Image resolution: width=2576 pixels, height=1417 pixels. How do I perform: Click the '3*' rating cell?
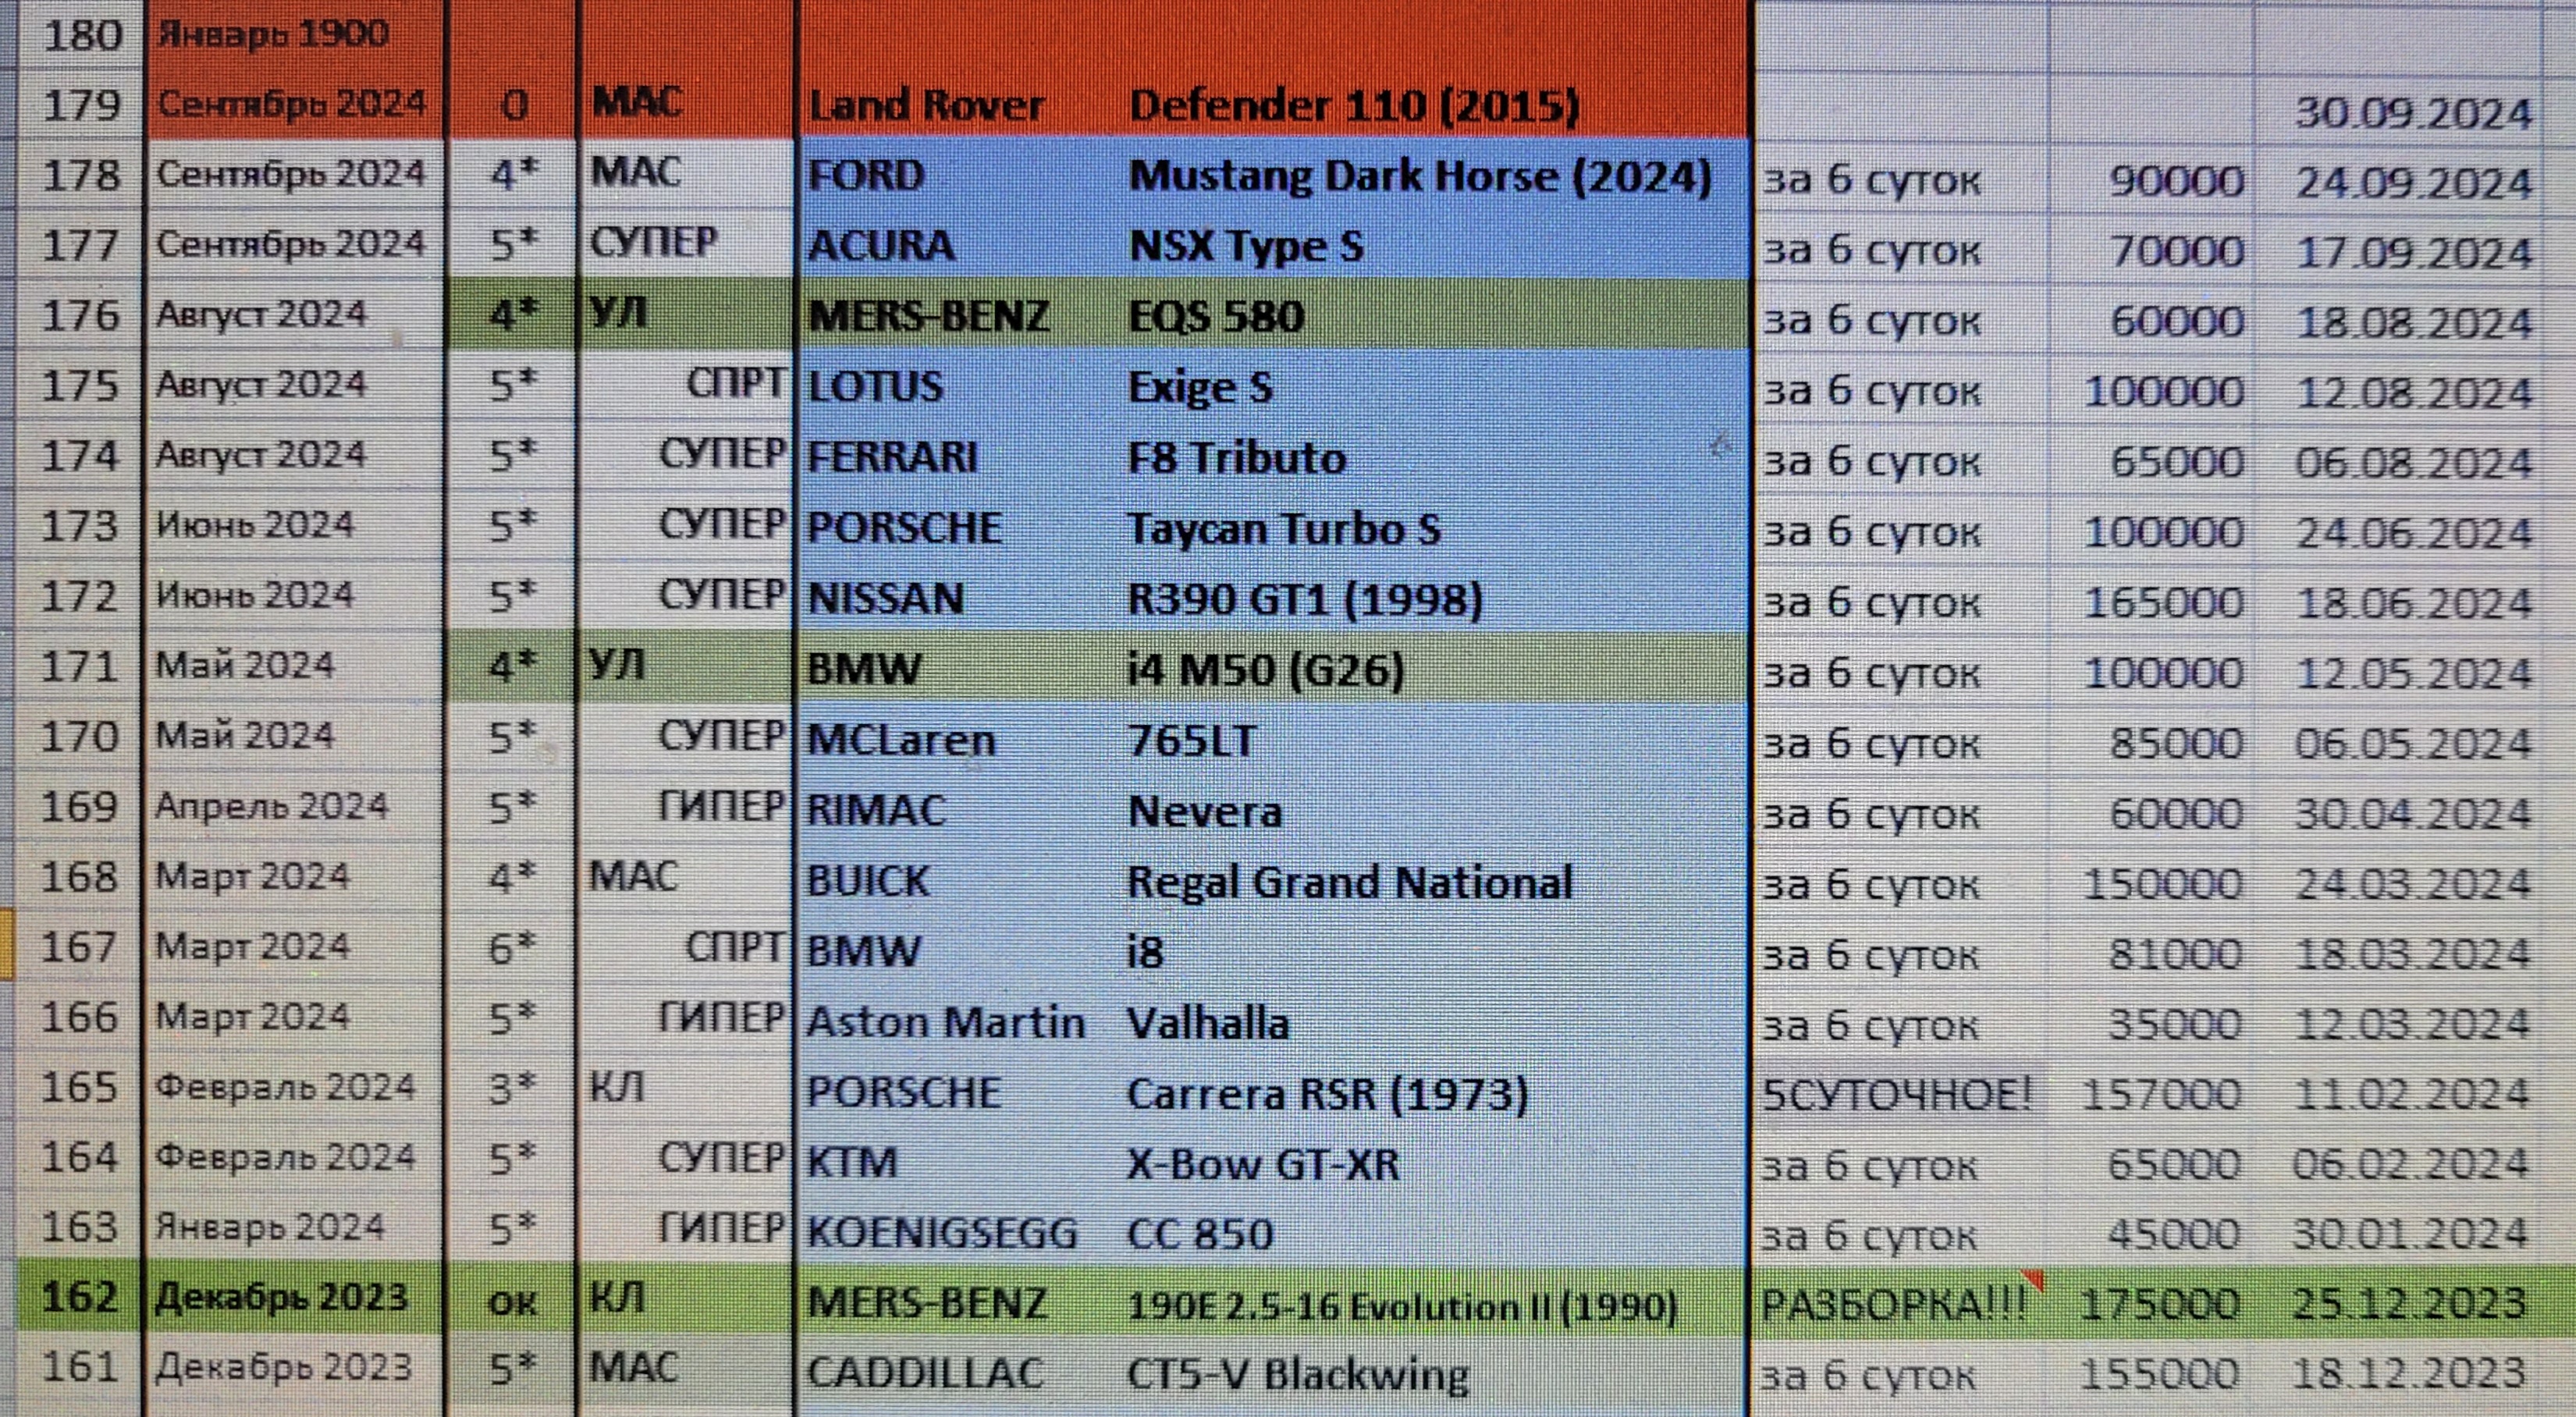point(512,1089)
